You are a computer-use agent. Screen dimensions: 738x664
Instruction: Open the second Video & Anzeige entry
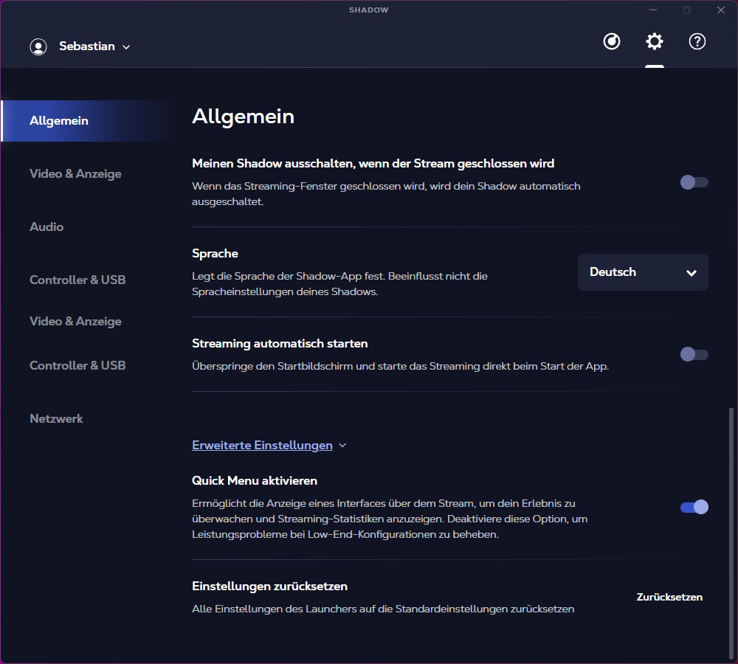[x=75, y=322]
